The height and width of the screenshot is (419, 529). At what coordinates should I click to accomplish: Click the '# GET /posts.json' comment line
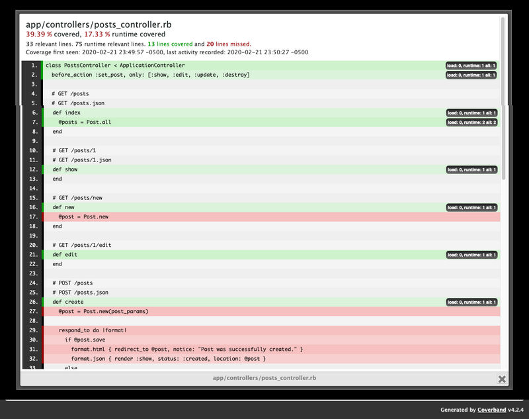[x=271, y=103]
